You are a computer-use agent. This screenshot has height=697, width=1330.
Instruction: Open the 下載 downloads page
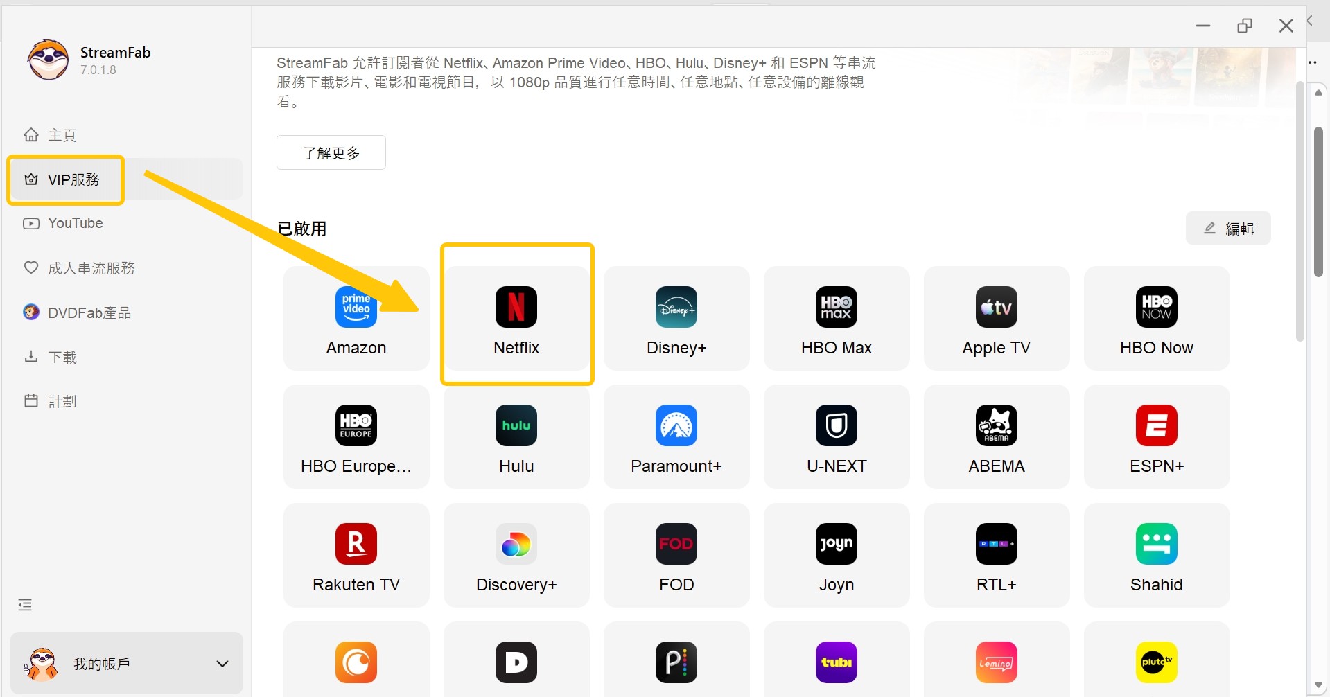pos(62,356)
